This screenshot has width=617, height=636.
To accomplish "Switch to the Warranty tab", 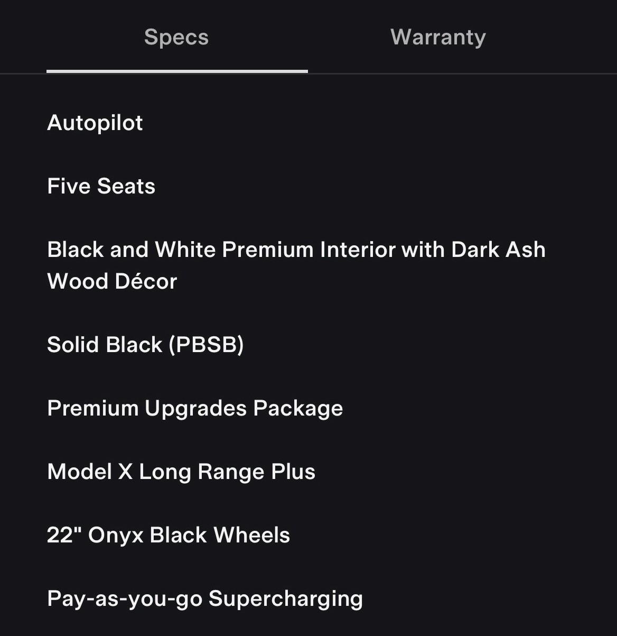I will point(438,37).
